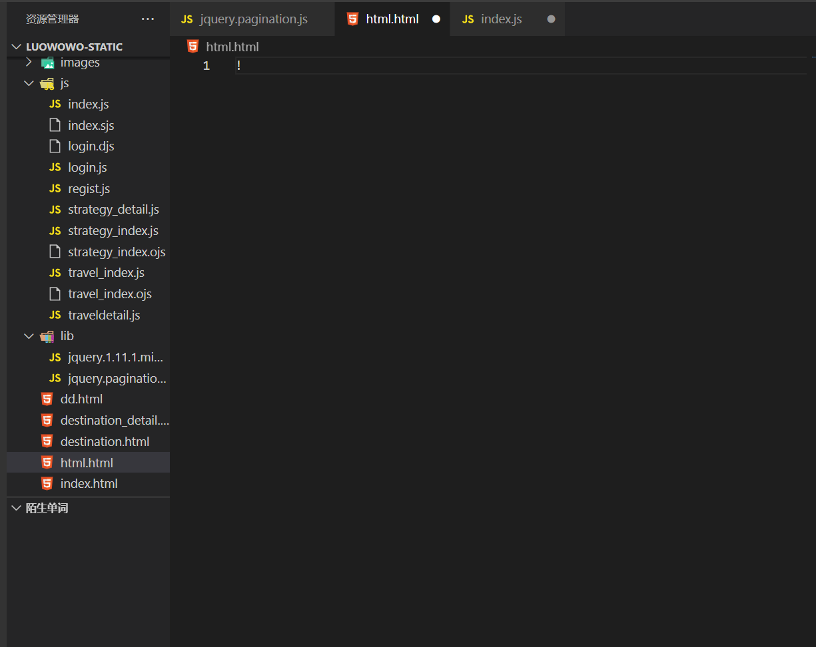Open regist.js in the file tree
The width and height of the screenshot is (816, 647).
(x=89, y=189)
